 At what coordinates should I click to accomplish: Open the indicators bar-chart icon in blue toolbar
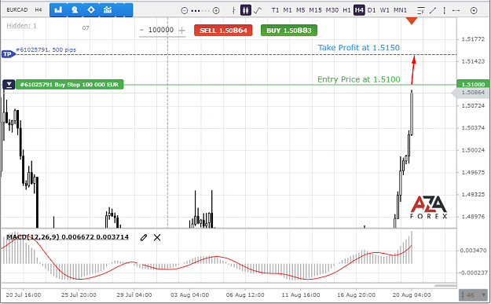58,10
